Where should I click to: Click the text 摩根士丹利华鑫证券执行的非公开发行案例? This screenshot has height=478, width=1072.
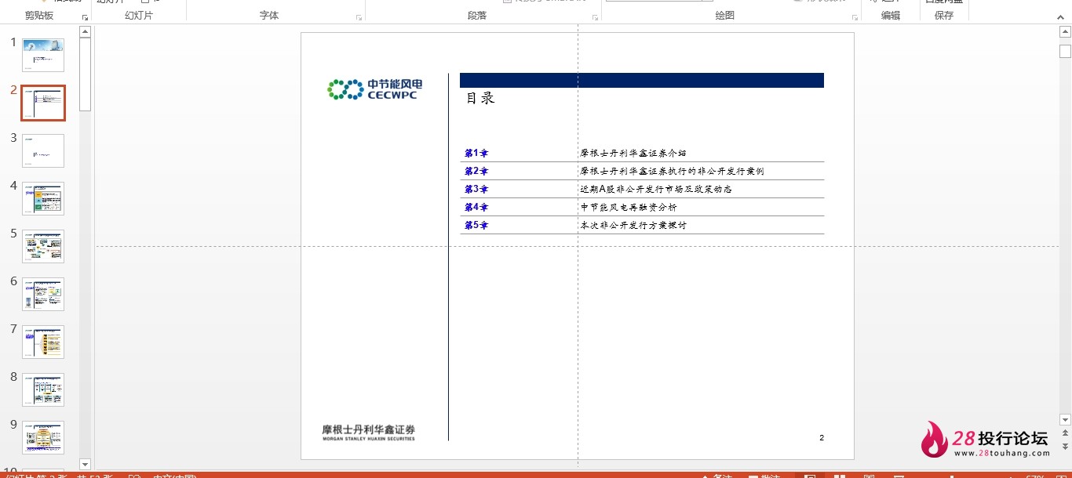point(672,171)
